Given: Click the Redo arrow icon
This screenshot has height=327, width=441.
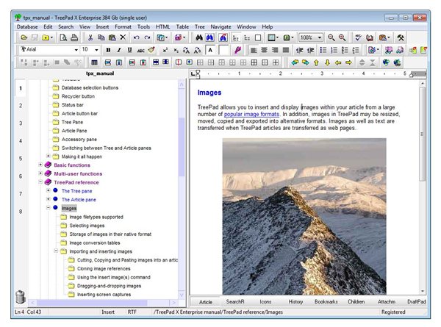Looking at the screenshot, I should click(x=147, y=37).
